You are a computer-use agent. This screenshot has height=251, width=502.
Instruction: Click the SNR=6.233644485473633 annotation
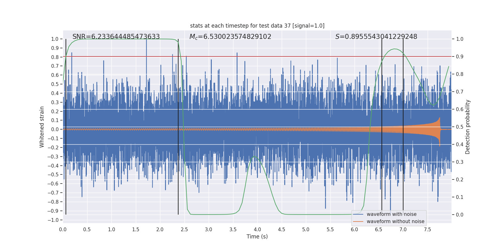pyautogui.click(x=116, y=37)
